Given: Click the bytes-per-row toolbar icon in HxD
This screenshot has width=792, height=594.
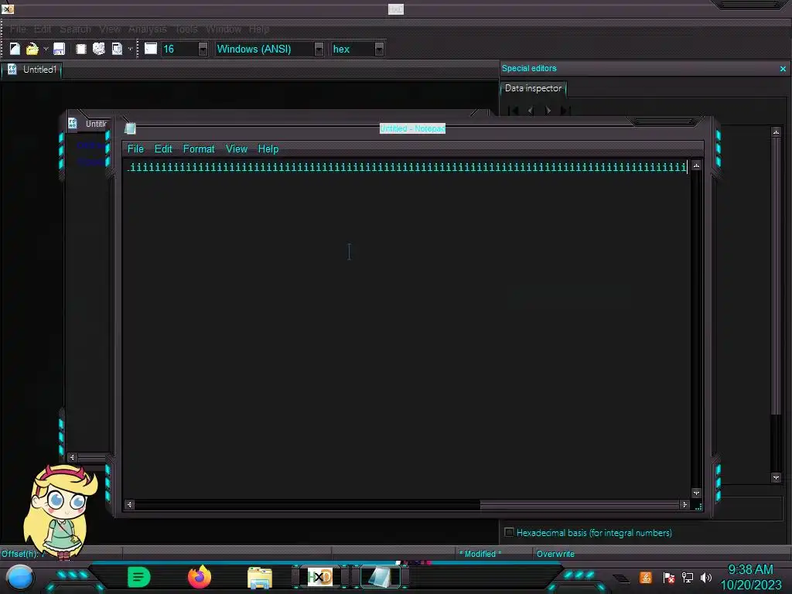Looking at the screenshot, I should [151, 49].
